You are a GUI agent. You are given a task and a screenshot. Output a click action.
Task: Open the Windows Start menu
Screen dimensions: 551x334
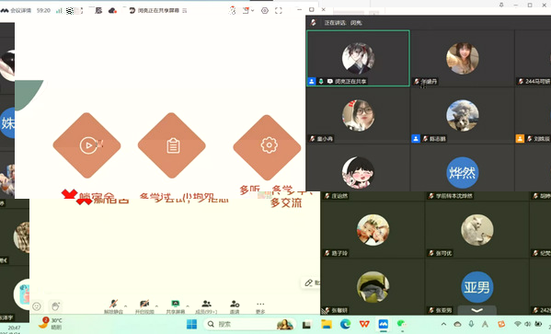[191, 324]
